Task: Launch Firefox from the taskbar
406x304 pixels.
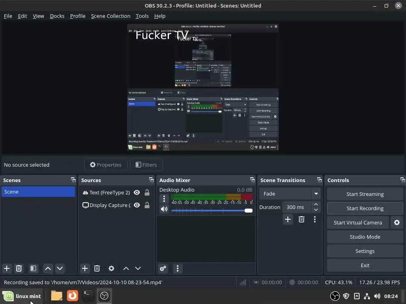Action: coord(73,296)
